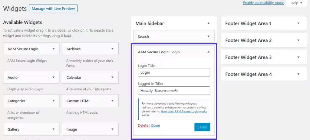Select the AAM Secure Login available widget title
Viewport: 310px width, 140px height.
click(23, 49)
